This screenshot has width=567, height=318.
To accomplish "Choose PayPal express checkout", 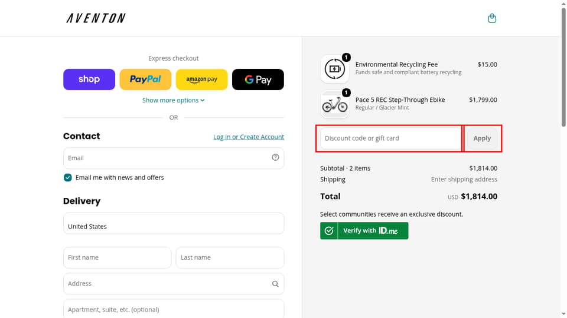I will pos(145,79).
